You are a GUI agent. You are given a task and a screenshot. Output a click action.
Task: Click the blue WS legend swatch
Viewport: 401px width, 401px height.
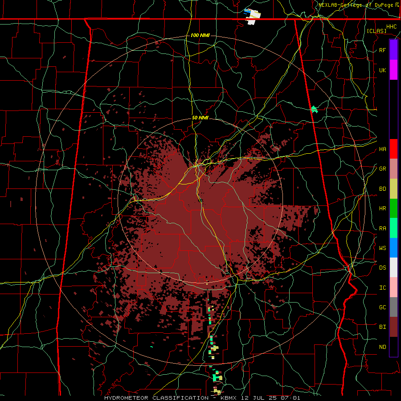tap(393, 248)
